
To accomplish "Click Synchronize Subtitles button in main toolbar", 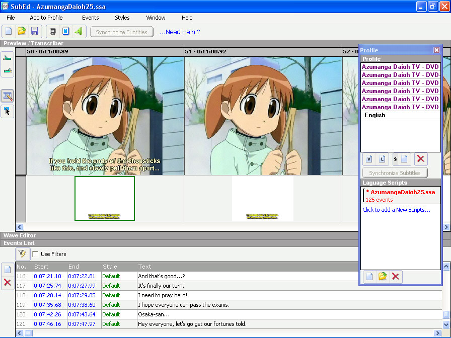I will pyautogui.click(x=121, y=32).
